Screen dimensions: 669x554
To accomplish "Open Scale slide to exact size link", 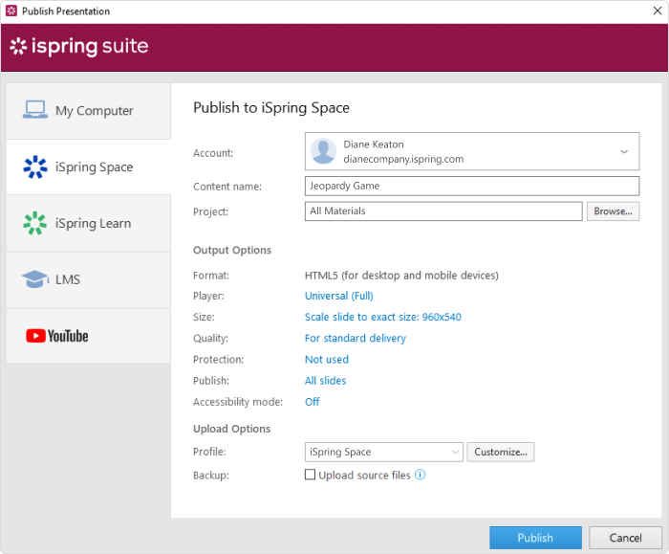I will [x=382, y=317].
